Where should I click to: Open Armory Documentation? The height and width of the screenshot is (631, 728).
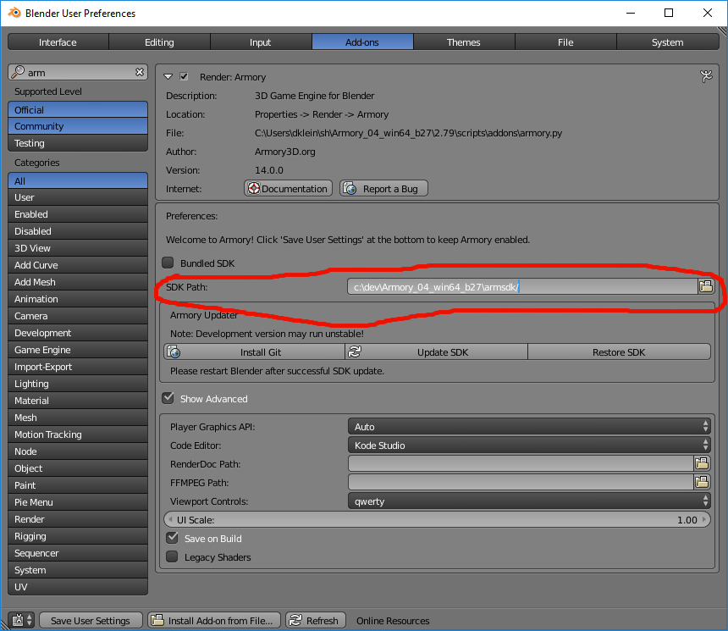[288, 188]
